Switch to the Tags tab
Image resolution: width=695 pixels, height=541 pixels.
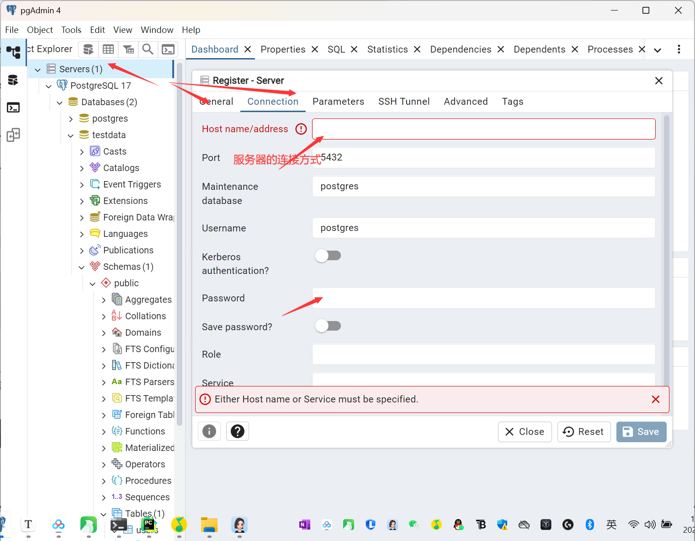[513, 102]
